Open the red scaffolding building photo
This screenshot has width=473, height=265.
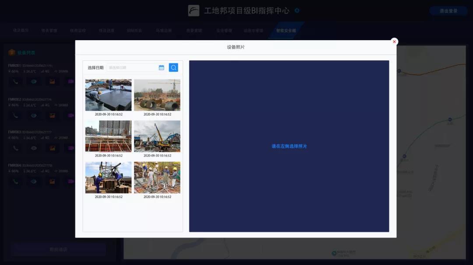(x=108, y=136)
